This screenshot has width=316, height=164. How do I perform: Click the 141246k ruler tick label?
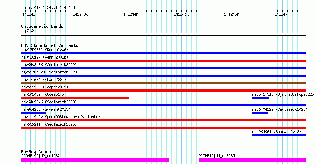[x=231, y=14]
